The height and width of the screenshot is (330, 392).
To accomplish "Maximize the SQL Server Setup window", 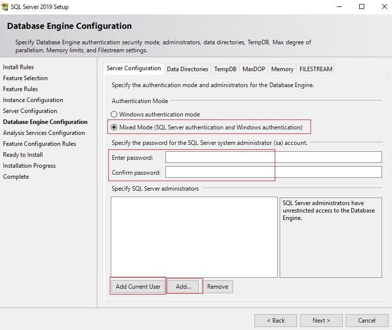I will (362, 7).
